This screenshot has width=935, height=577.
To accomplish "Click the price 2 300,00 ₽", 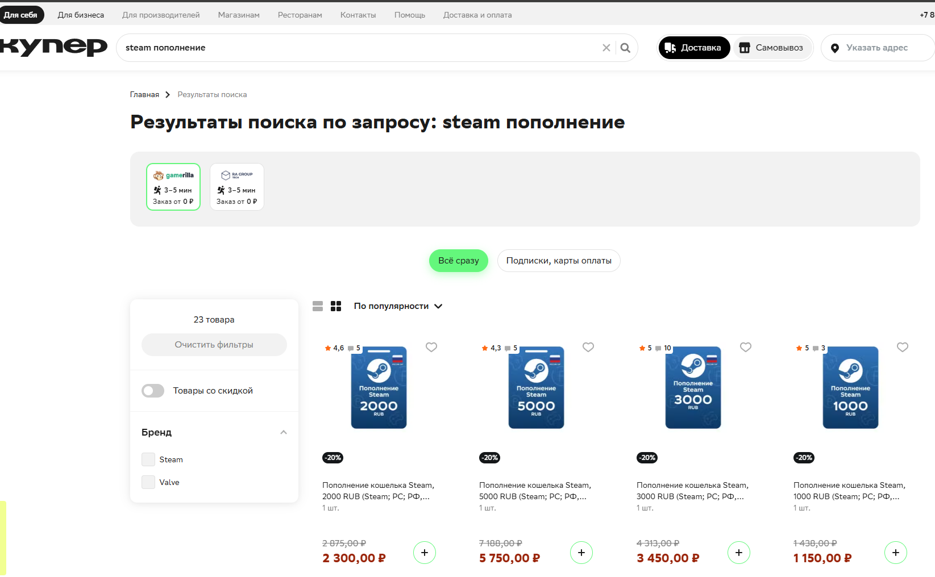I will (354, 558).
